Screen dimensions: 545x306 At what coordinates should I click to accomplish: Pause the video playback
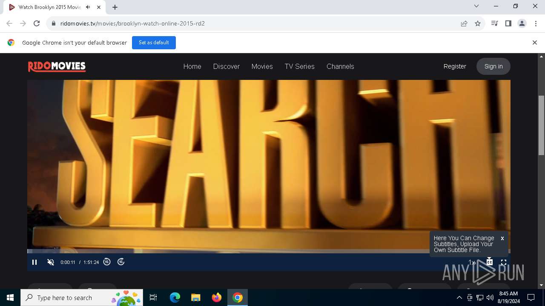34,262
